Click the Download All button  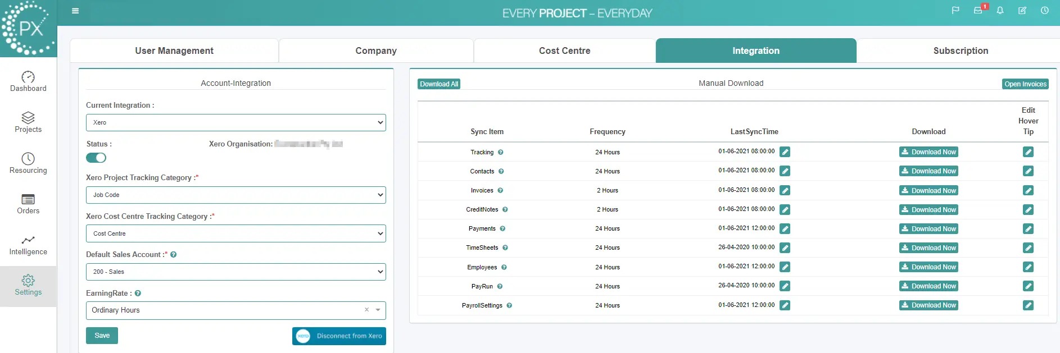point(439,84)
